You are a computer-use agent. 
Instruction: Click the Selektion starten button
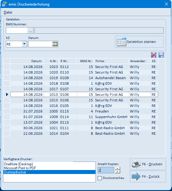[139, 42]
